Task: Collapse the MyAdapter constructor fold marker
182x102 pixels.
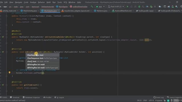Action: click(7, 16)
